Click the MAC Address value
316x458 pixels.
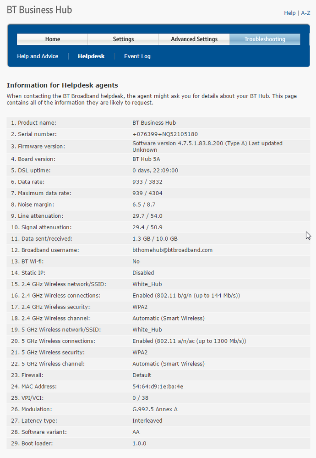point(158,386)
